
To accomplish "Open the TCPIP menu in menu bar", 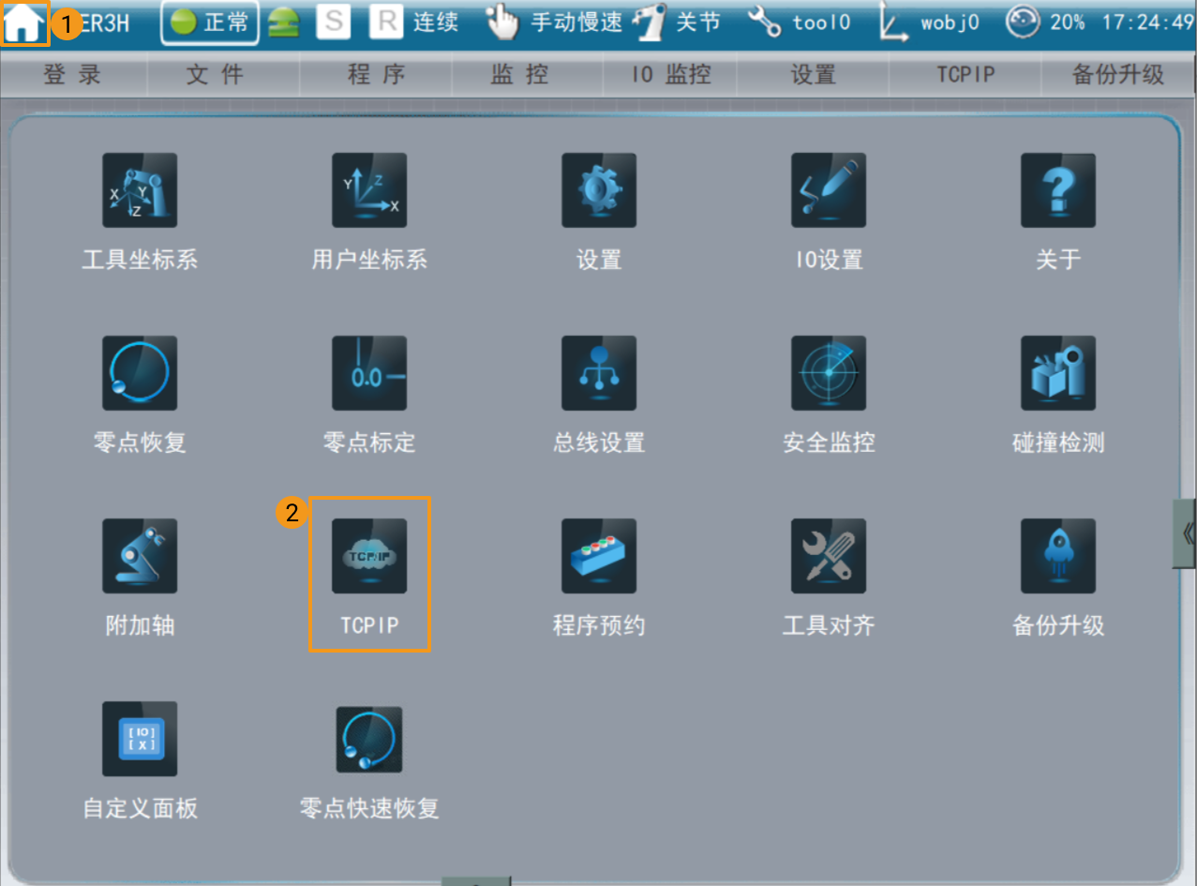I will [x=965, y=75].
